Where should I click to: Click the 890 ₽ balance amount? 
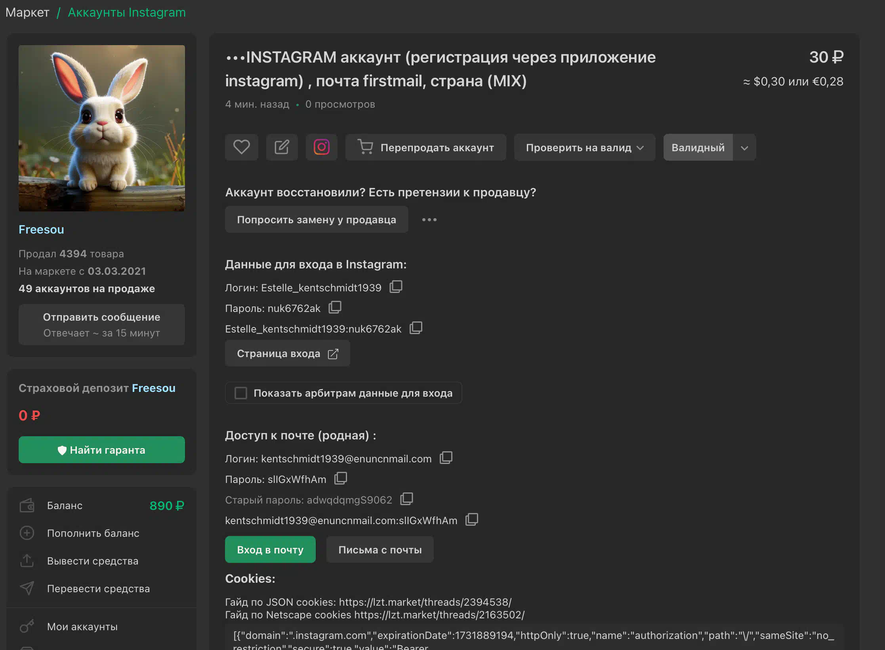coord(167,506)
